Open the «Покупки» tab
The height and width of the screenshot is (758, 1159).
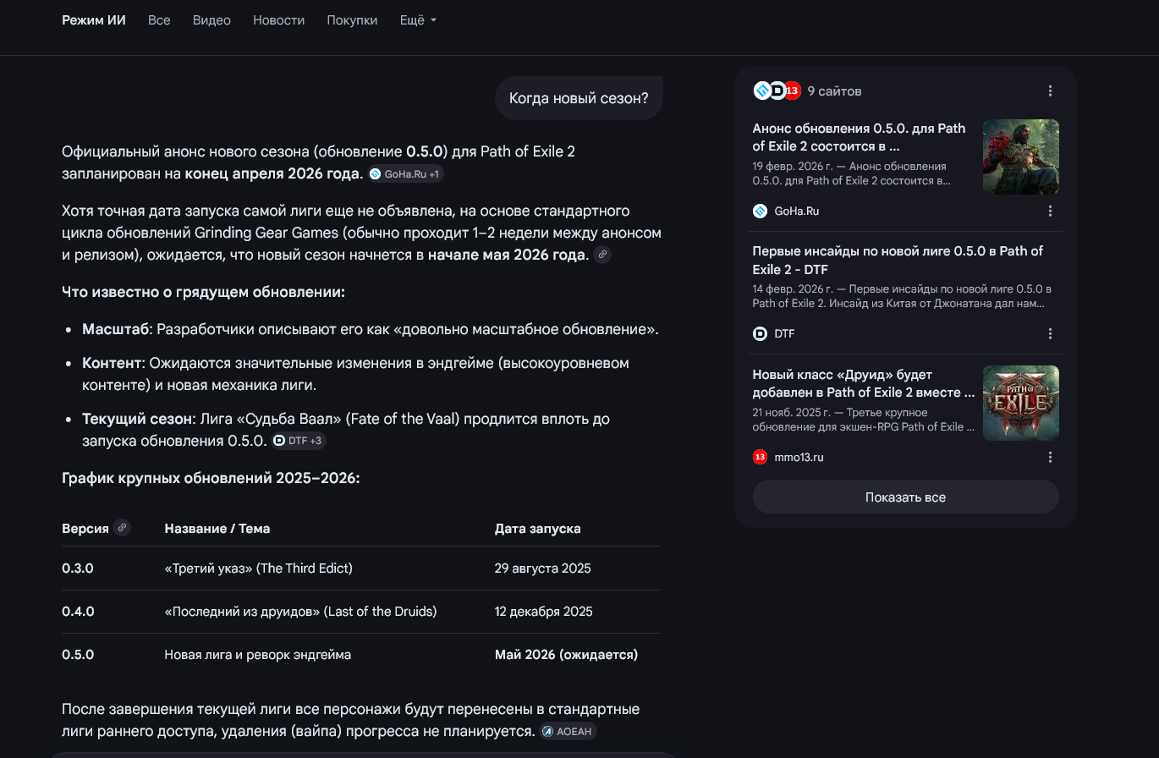pyautogui.click(x=352, y=20)
